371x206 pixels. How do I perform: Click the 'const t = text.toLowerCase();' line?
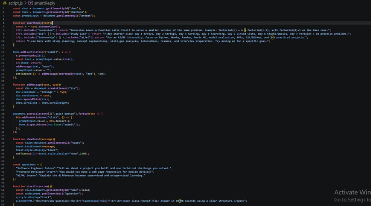pos(38,27)
